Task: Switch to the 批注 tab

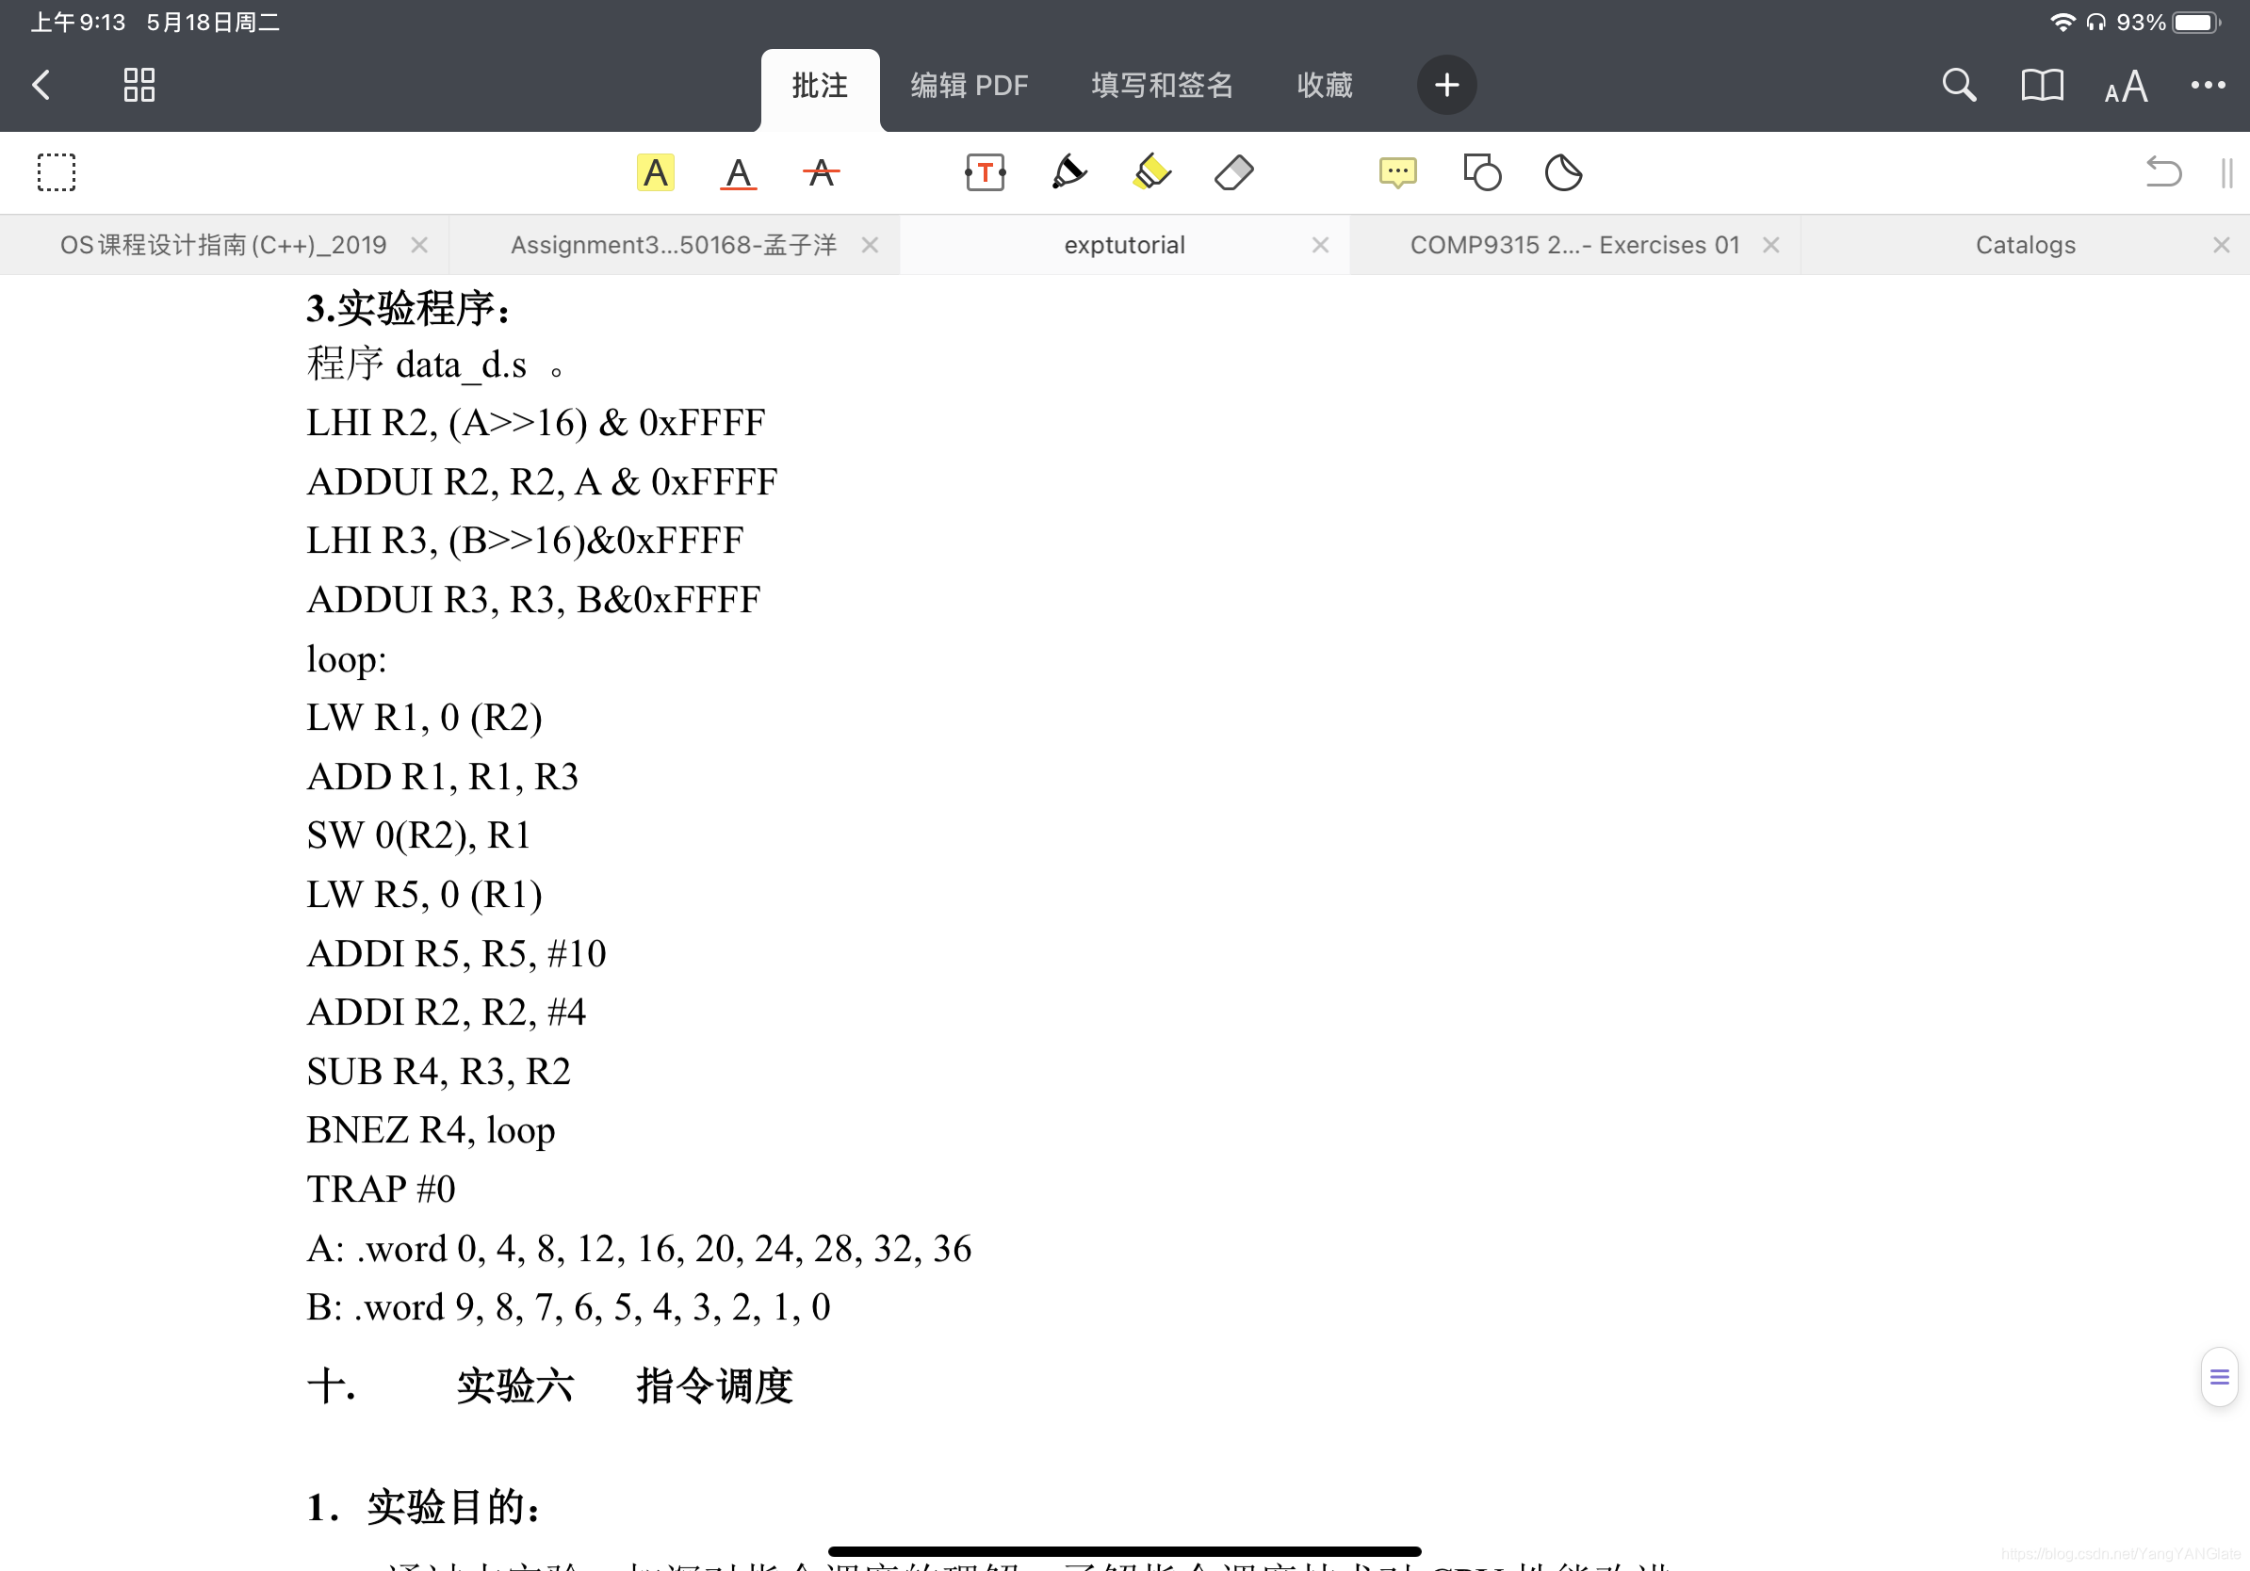Action: pos(821,87)
